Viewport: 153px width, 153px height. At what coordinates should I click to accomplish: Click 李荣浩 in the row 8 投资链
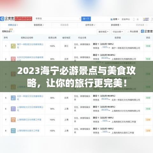96,133
